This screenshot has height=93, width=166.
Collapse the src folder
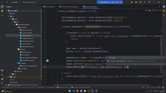tap(8, 16)
